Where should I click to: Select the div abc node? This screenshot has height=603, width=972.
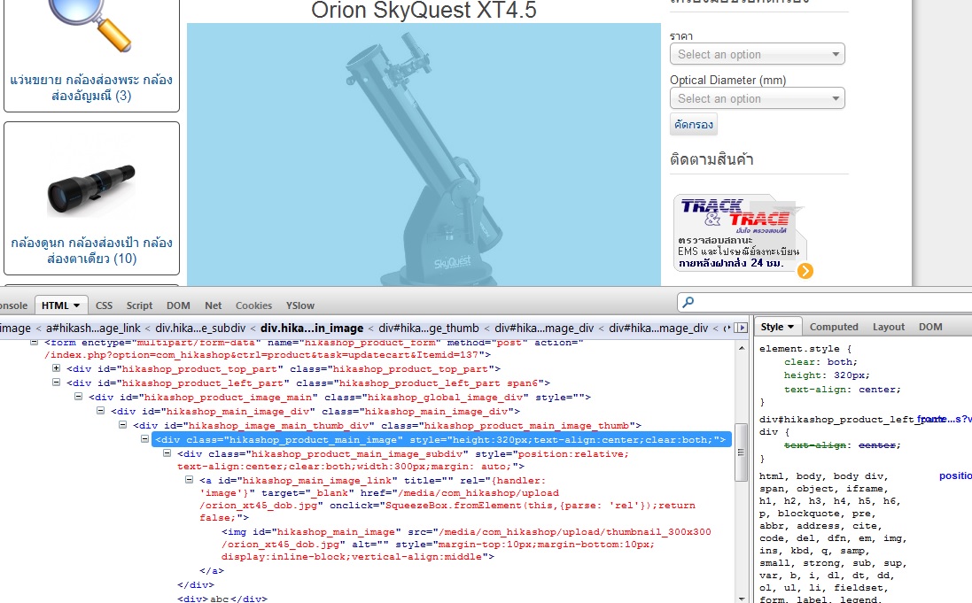(x=222, y=599)
